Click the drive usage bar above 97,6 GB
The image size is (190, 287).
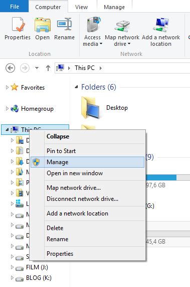tap(168, 177)
